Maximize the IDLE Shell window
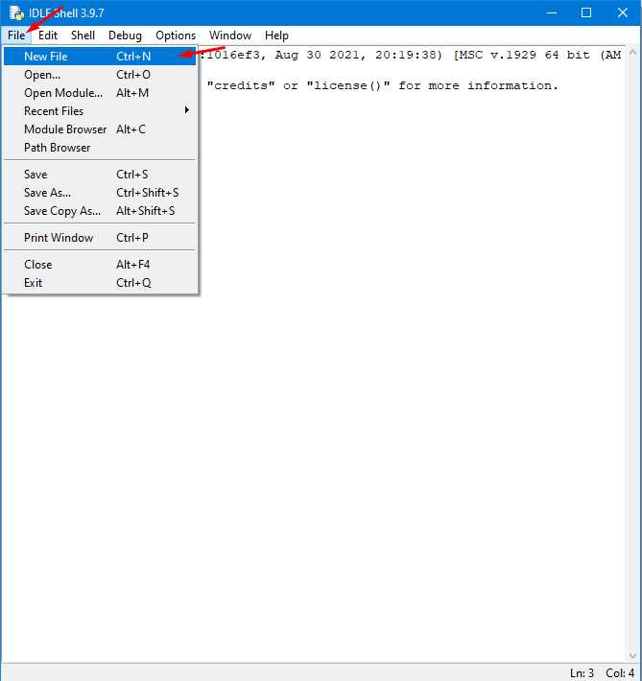 click(586, 12)
